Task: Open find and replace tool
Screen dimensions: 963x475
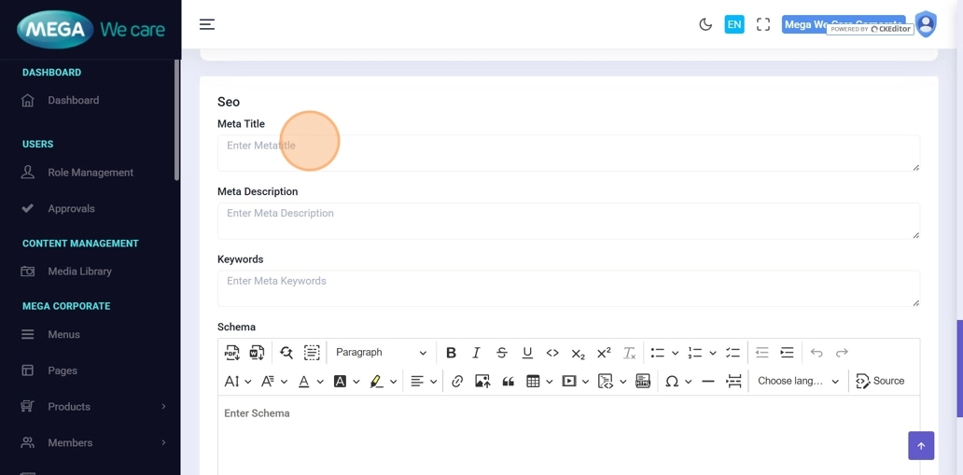Action: [286, 353]
